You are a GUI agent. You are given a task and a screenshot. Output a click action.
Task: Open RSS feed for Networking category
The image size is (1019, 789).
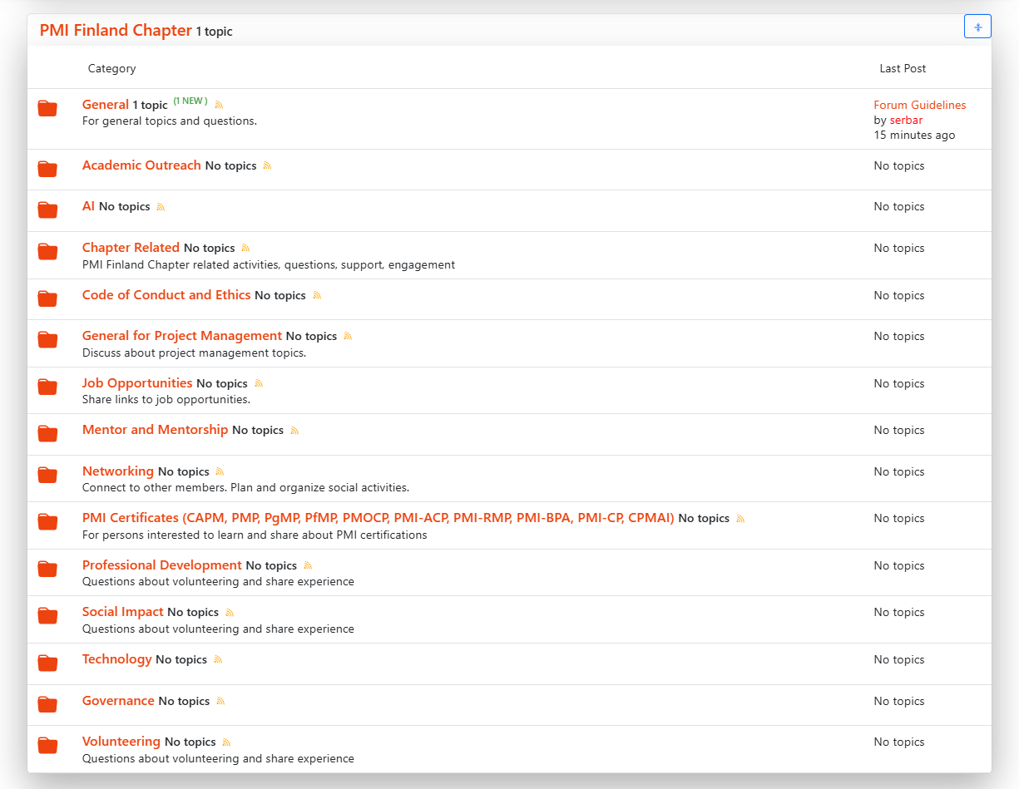click(x=220, y=472)
